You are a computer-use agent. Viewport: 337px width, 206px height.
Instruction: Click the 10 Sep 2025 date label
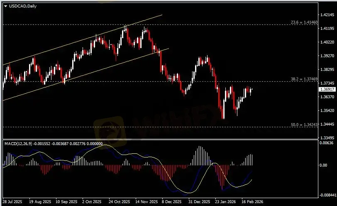[66, 202]
